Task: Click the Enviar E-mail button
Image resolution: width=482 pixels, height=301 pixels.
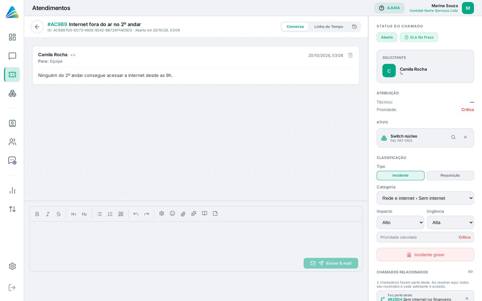Action: [x=331, y=263]
